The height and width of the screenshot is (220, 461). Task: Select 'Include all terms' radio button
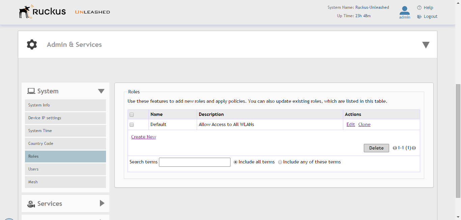[x=236, y=162]
